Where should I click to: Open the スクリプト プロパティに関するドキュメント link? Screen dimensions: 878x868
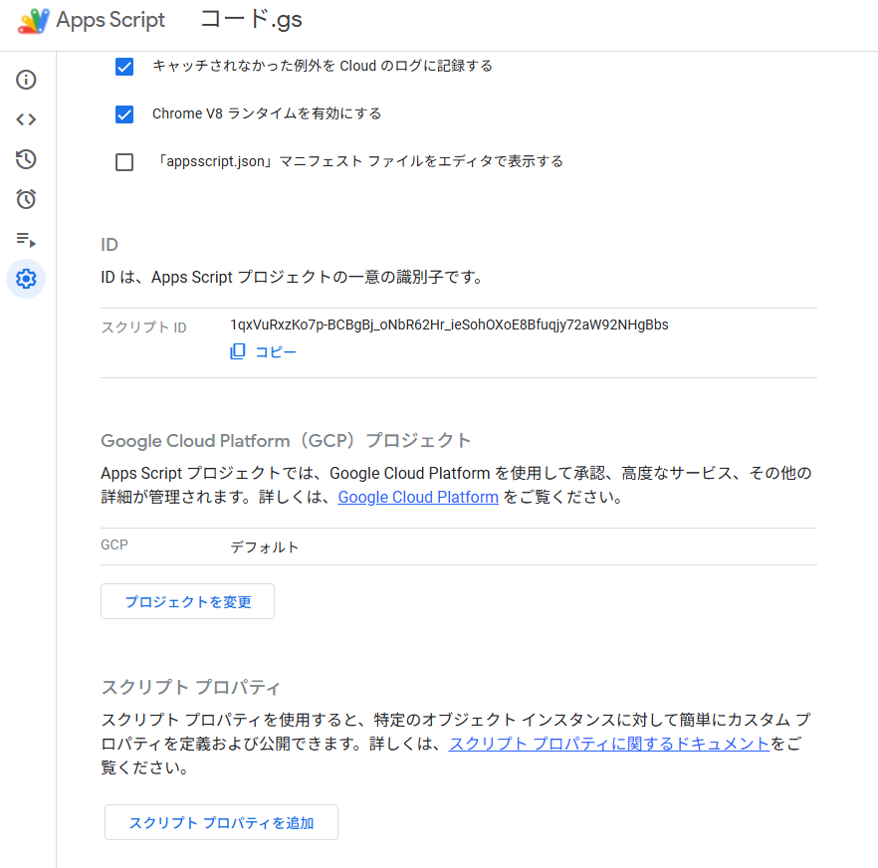pos(608,744)
